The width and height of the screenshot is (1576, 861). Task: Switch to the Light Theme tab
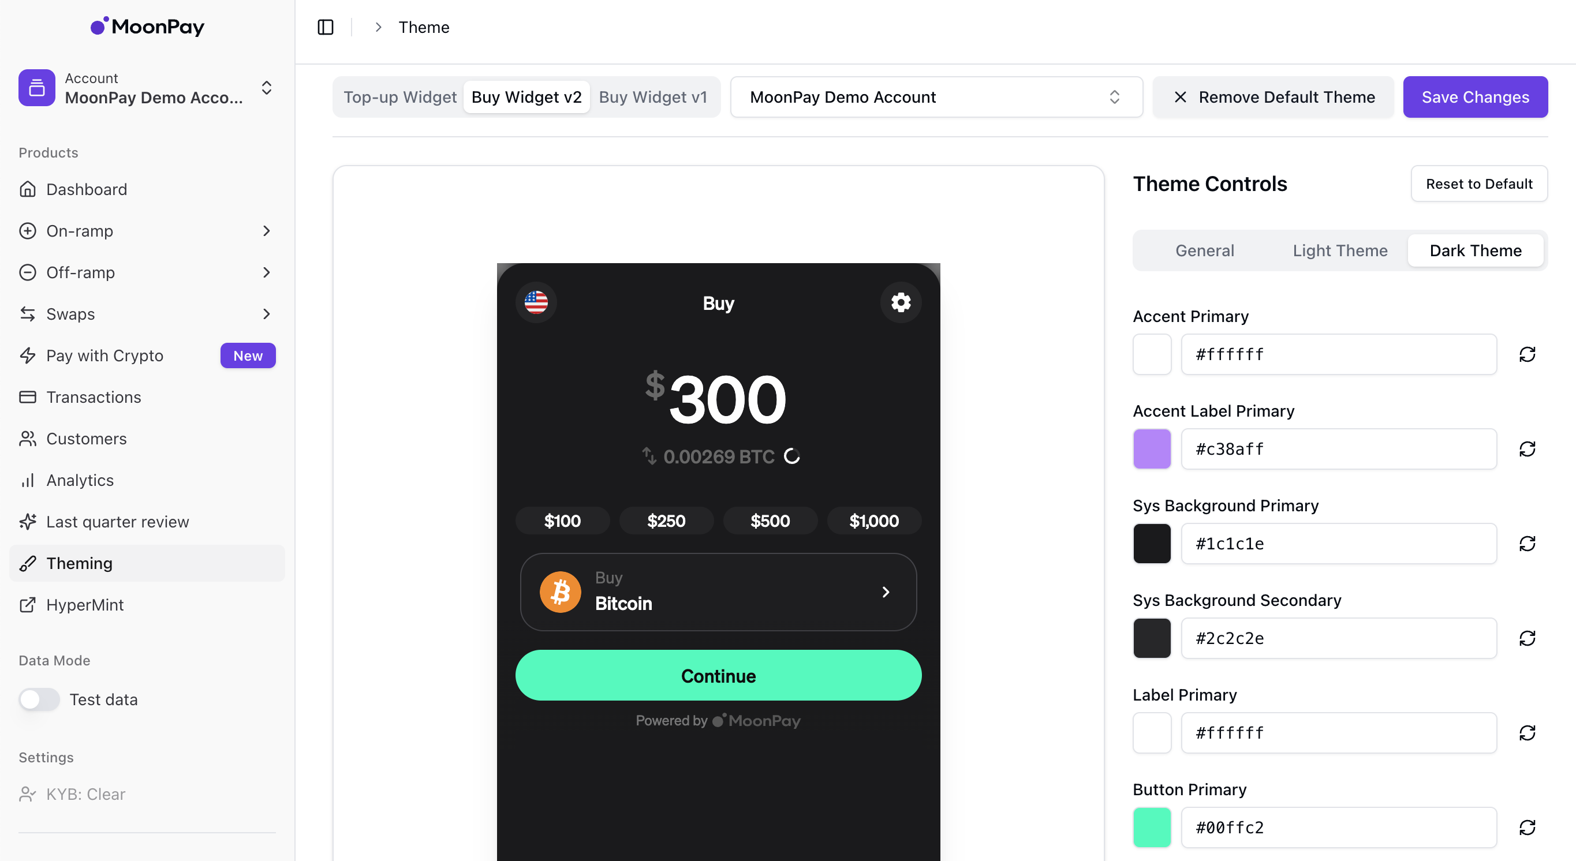coord(1340,250)
